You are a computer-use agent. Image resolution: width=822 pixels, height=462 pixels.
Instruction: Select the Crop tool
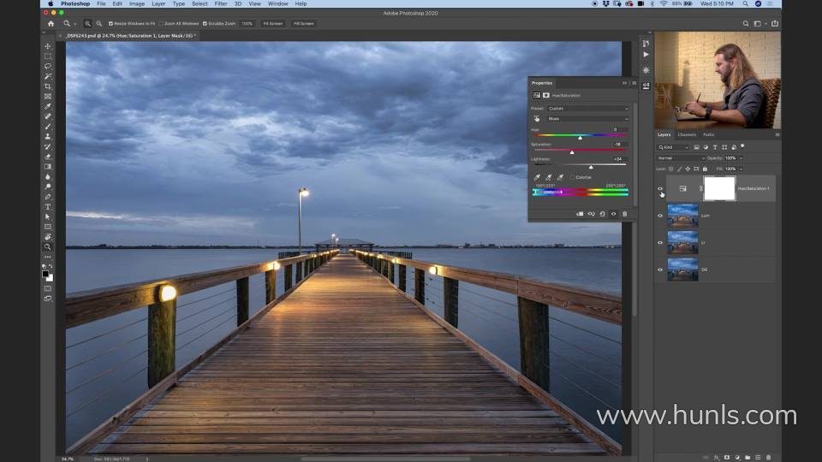pyautogui.click(x=48, y=86)
